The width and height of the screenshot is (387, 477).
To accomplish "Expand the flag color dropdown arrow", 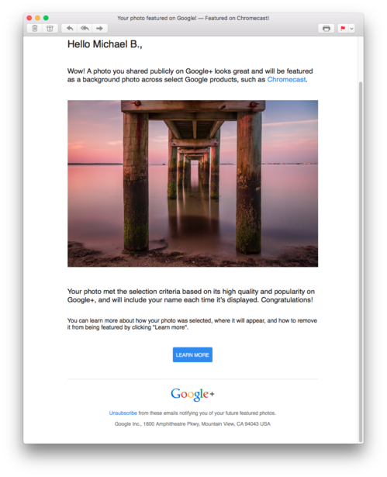I will click(351, 28).
